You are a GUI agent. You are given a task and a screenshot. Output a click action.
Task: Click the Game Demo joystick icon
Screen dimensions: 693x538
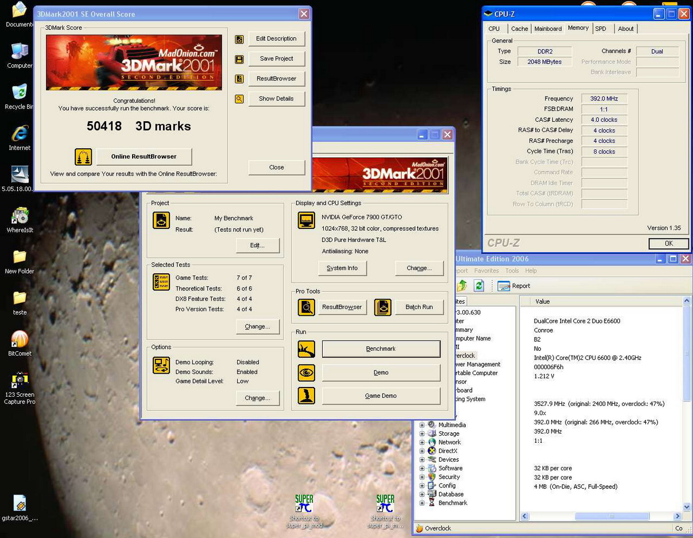click(306, 396)
